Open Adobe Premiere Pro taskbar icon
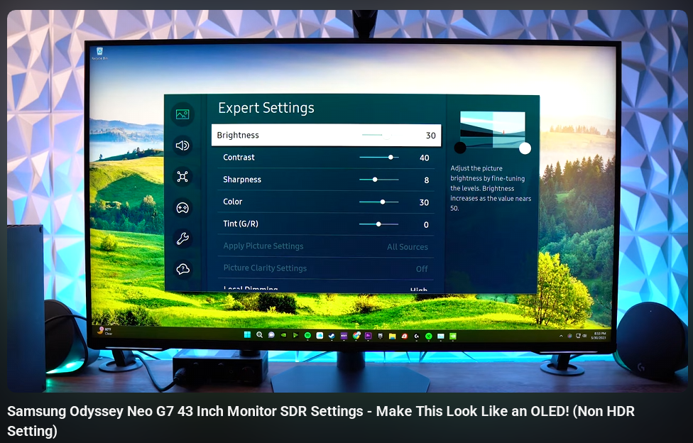The height and width of the screenshot is (443, 693). point(368,336)
